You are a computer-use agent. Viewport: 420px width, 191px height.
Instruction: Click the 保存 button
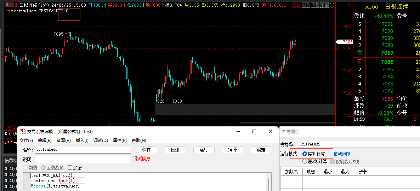[147, 150]
